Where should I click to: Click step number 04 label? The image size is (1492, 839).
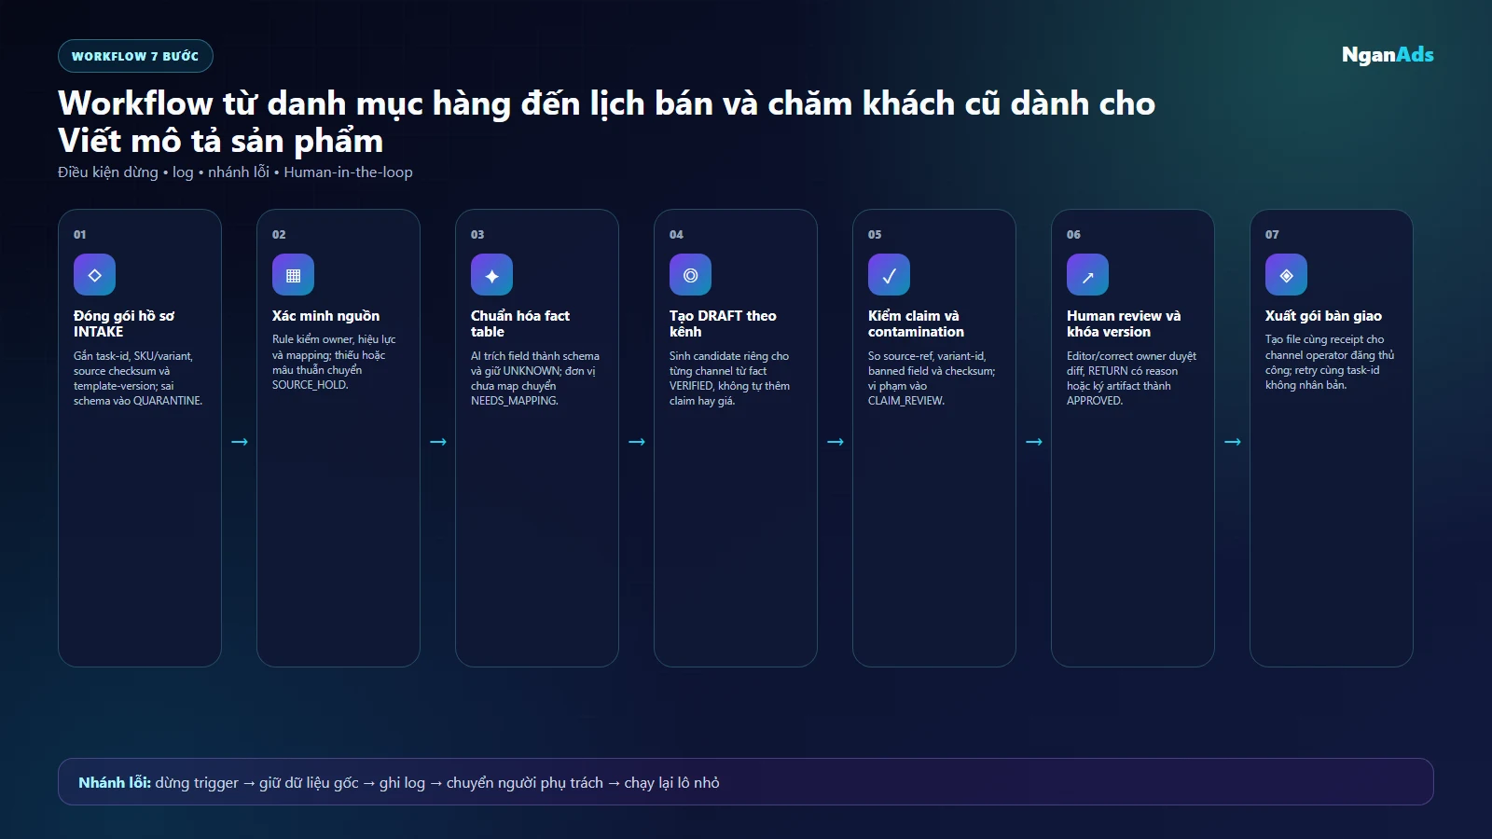click(x=676, y=235)
